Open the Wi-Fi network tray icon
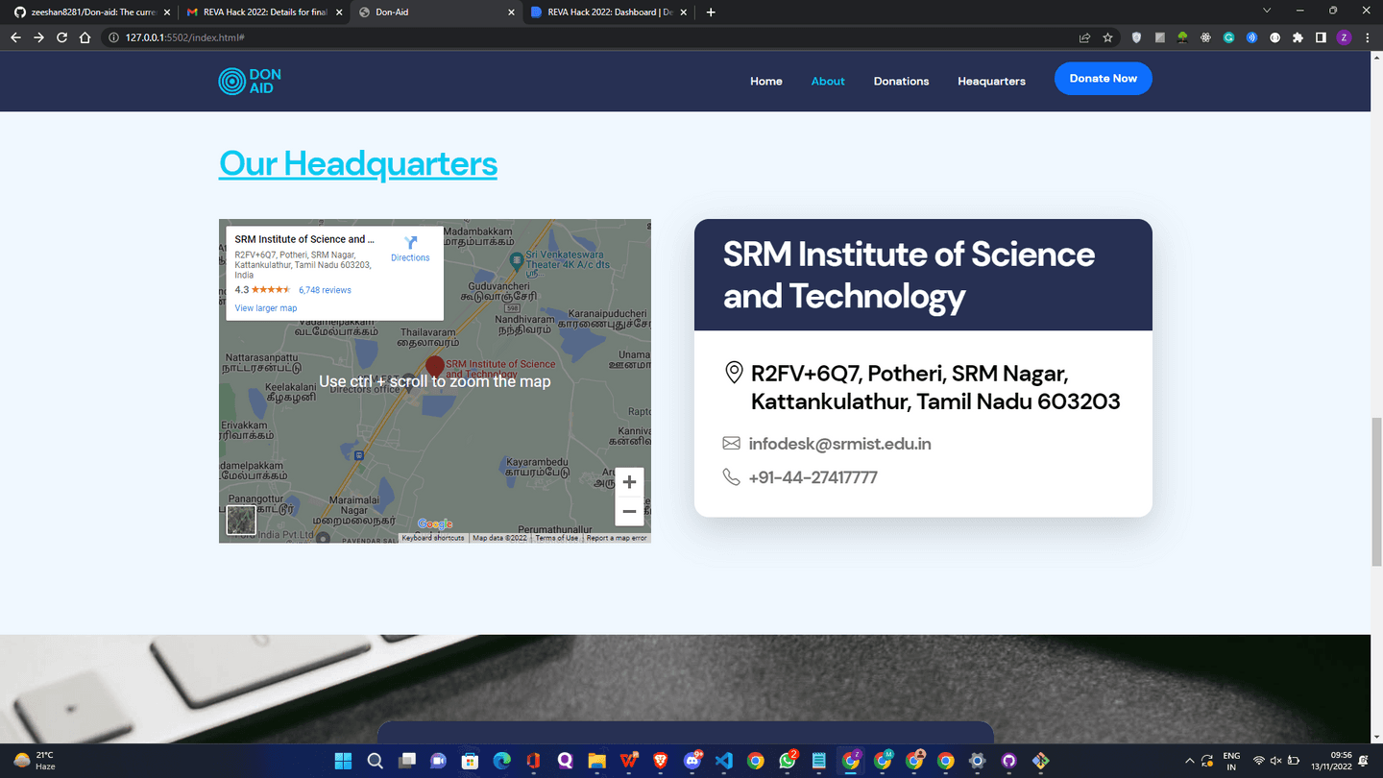1383x778 pixels. pyautogui.click(x=1258, y=761)
